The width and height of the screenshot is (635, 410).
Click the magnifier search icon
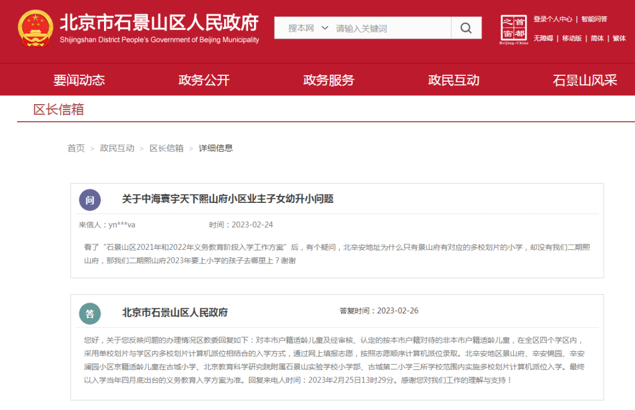(x=466, y=28)
